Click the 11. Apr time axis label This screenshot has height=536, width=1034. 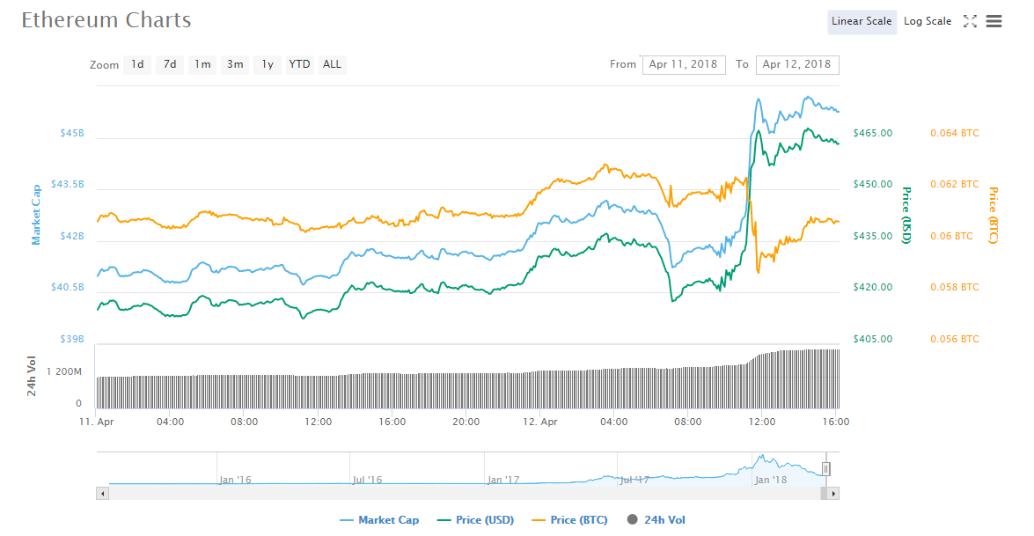(96, 422)
